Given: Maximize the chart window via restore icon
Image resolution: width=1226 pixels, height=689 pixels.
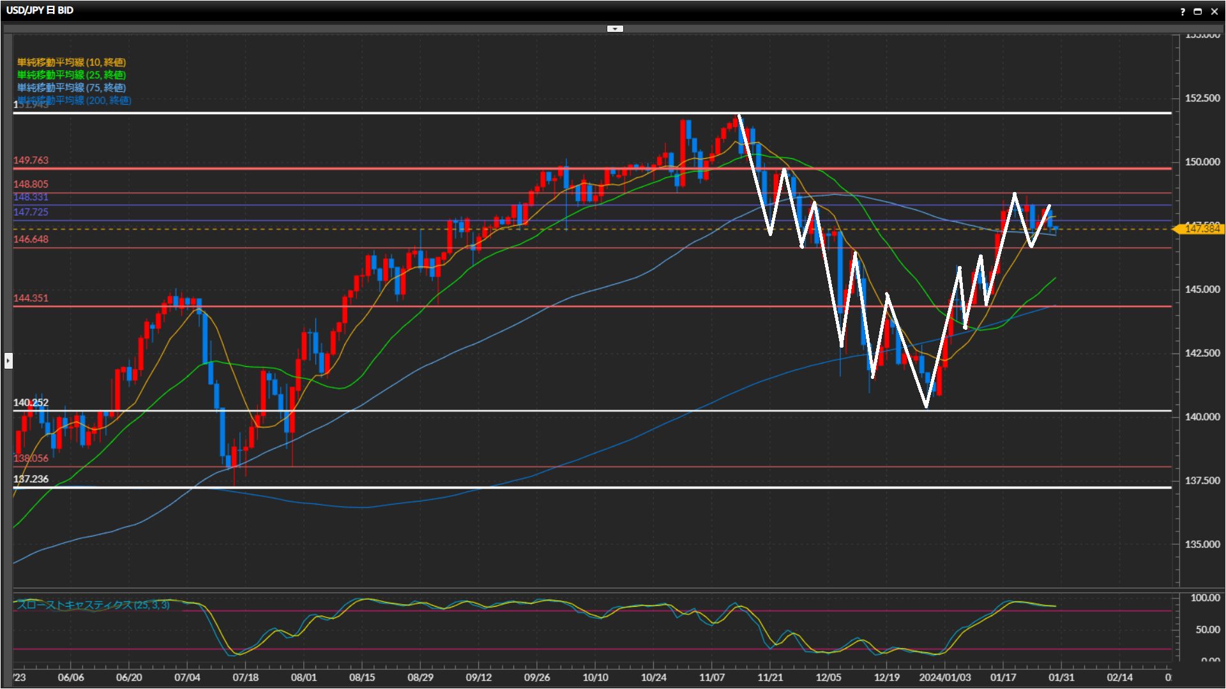Looking at the screenshot, I should pyautogui.click(x=1198, y=11).
